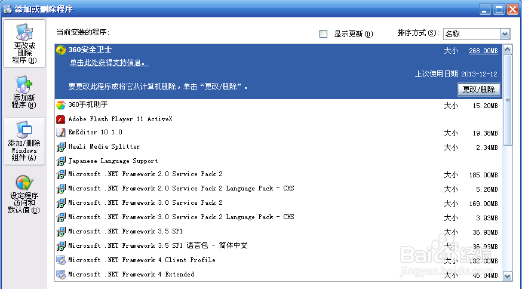522x289 pixels.
Task: Click the Adobe Flash Player red icon
Action: pos(60,119)
